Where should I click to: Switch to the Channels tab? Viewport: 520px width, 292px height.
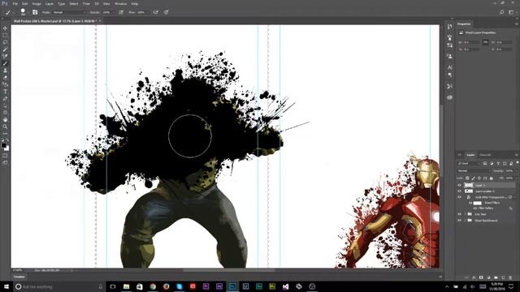click(x=485, y=155)
